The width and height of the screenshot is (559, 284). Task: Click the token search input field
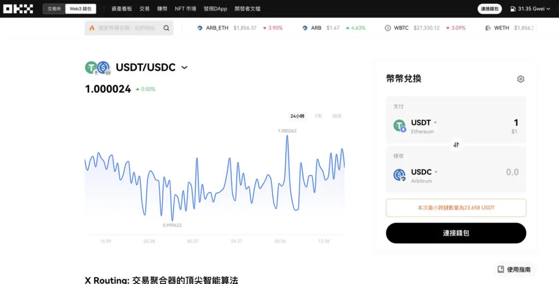(x=126, y=28)
